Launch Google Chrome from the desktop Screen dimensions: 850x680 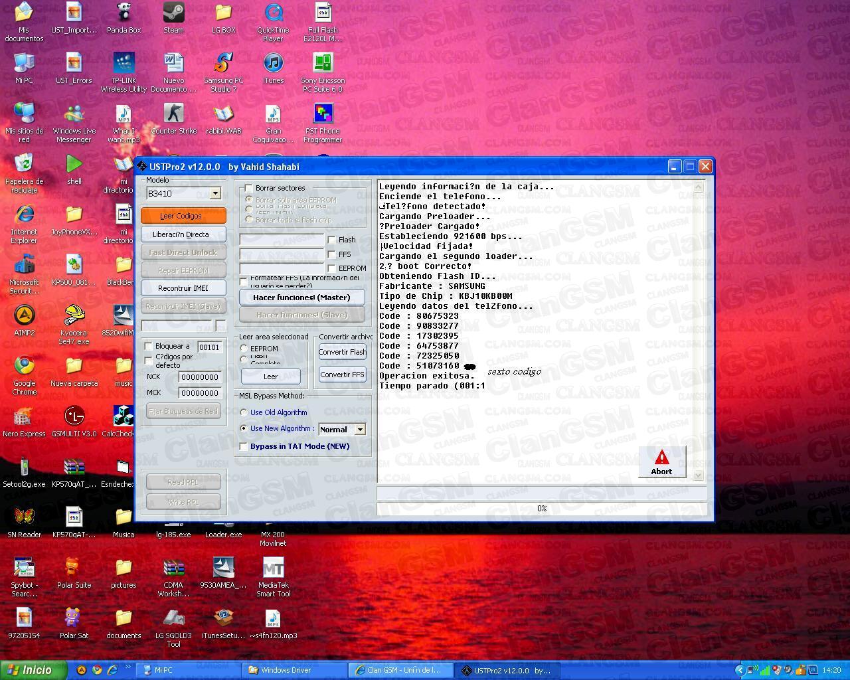(x=25, y=367)
